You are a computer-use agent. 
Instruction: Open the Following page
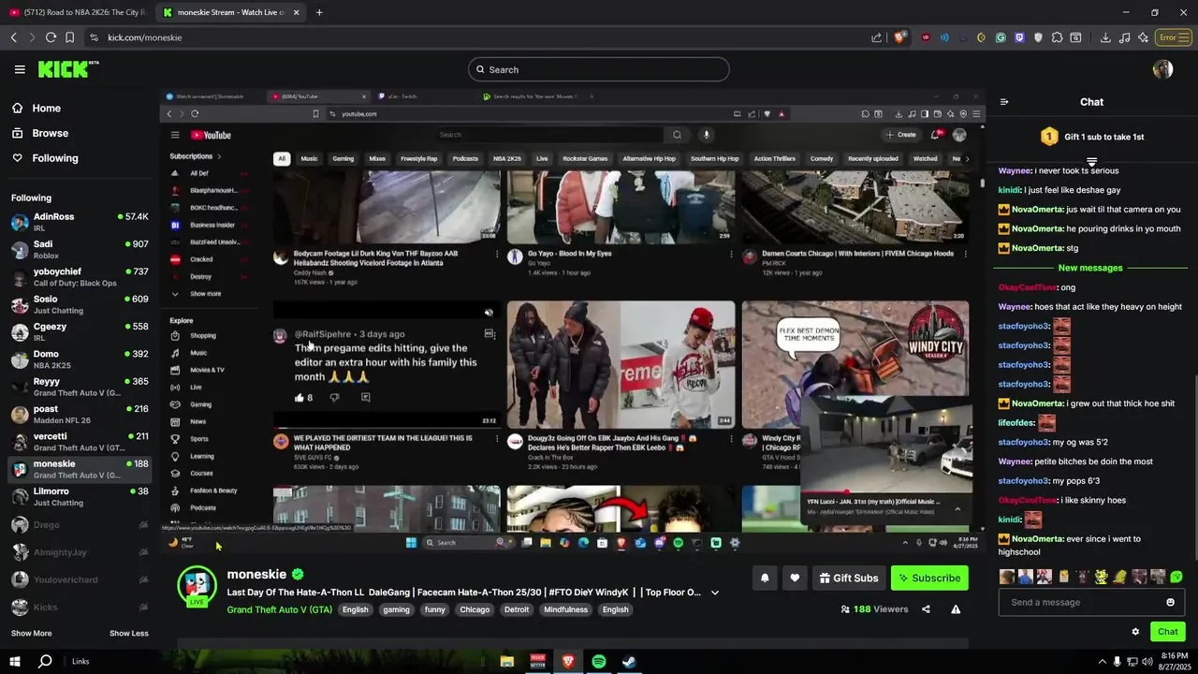55,158
